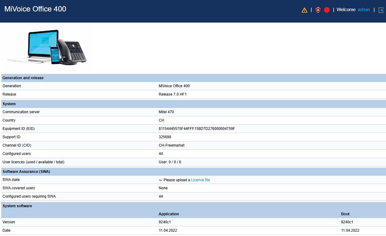Screen dimensions: 386x236
Task: Click the Equipment ID value string
Action: tap(197, 129)
